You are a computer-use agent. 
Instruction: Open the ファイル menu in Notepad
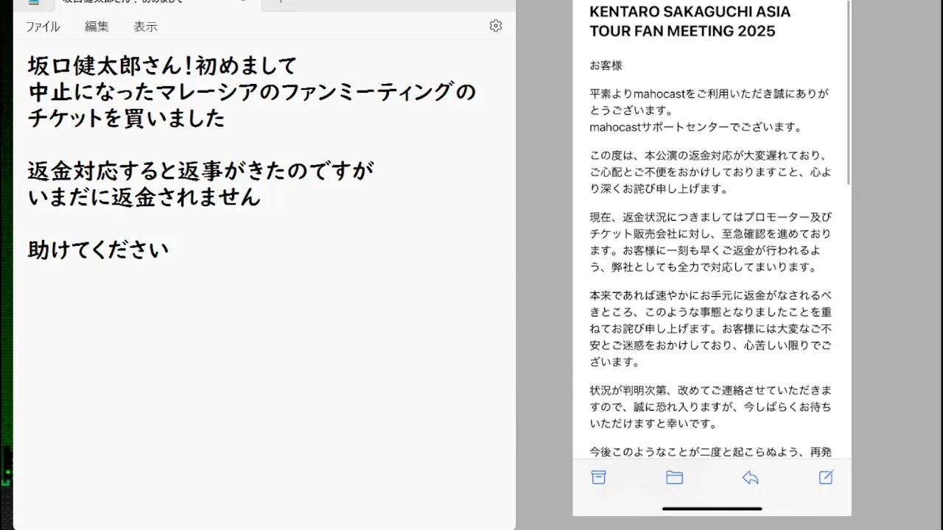click(43, 26)
